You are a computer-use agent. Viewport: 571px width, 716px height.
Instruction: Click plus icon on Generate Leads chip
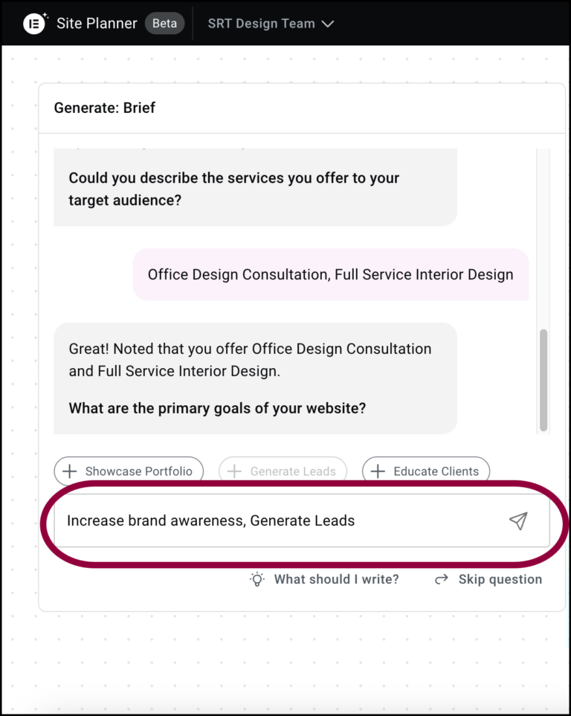click(x=234, y=471)
